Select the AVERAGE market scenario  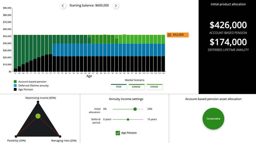coord(136,87)
